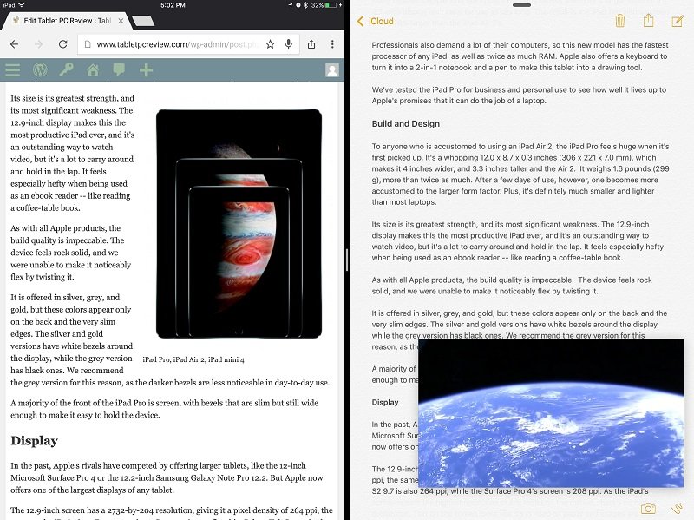Click the Chrome forward arrow
The image size is (694, 520).
point(39,44)
